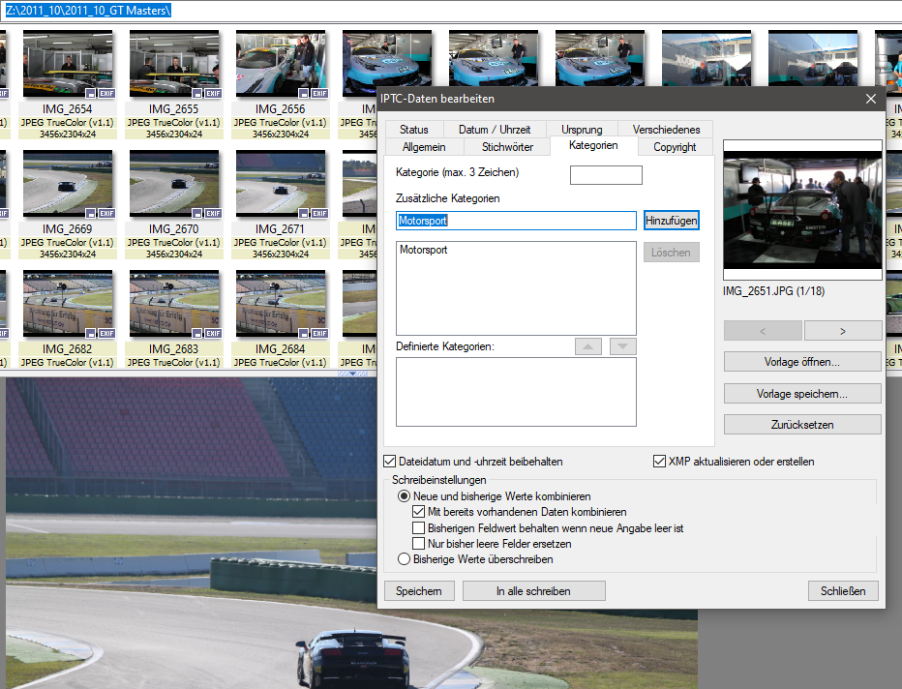Disable XMP aktualisieren oder erstellen
The width and height of the screenshot is (902, 689).
pyautogui.click(x=660, y=462)
